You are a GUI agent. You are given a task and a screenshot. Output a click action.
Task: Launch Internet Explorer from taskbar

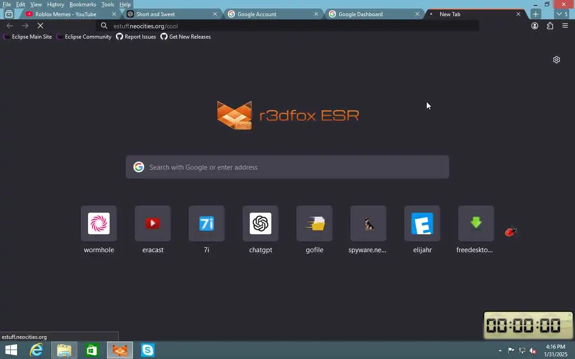point(36,350)
